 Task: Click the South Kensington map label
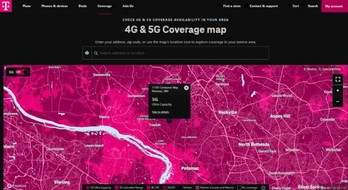point(281,173)
